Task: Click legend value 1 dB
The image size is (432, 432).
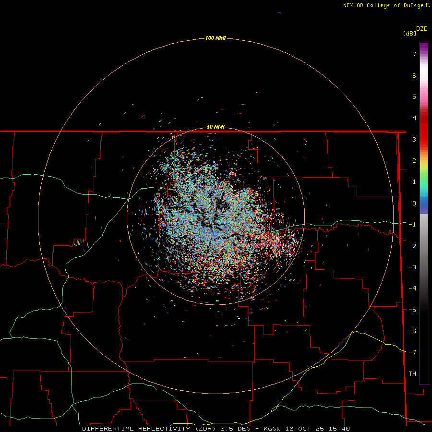Action: pos(414,182)
